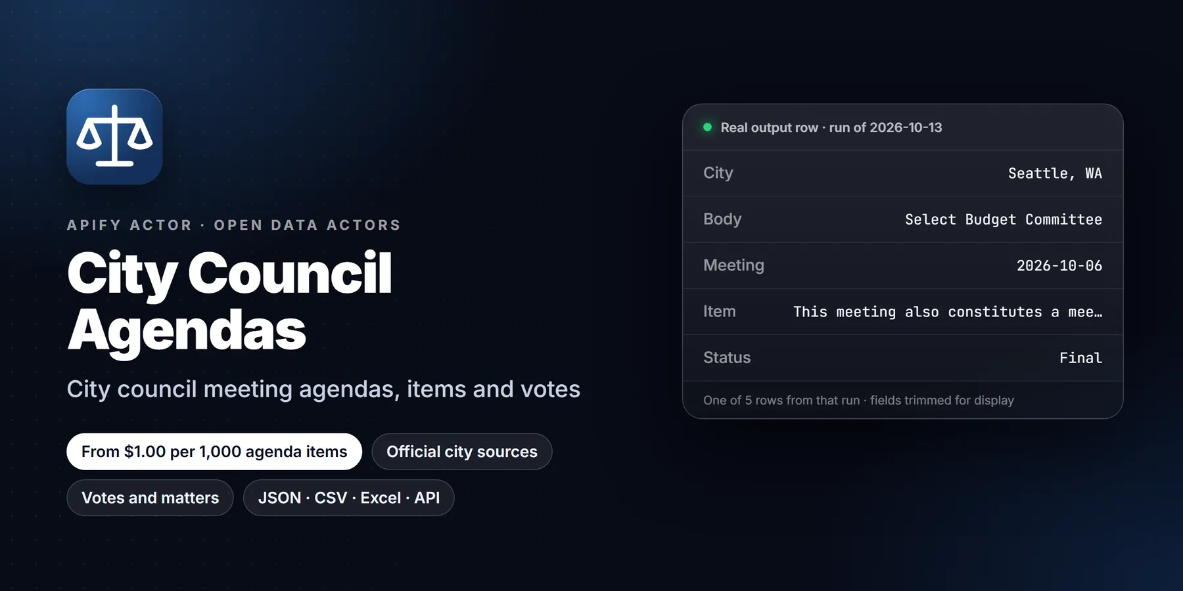Select the 'JSON · CSV · Excel · API' pill

click(x=349, y=498)
